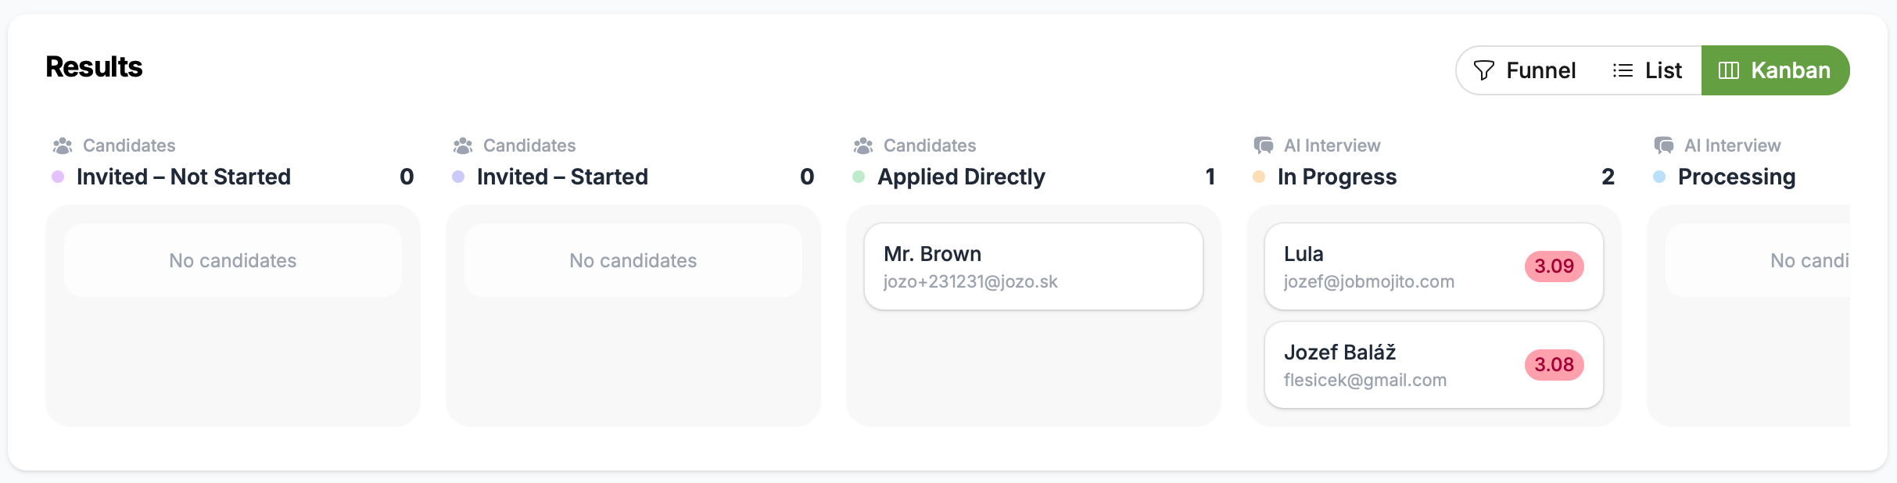Switch to Funnel view
Image resolution: width=1897 pixels, height=483 pixels.
tap(1525, 70)
